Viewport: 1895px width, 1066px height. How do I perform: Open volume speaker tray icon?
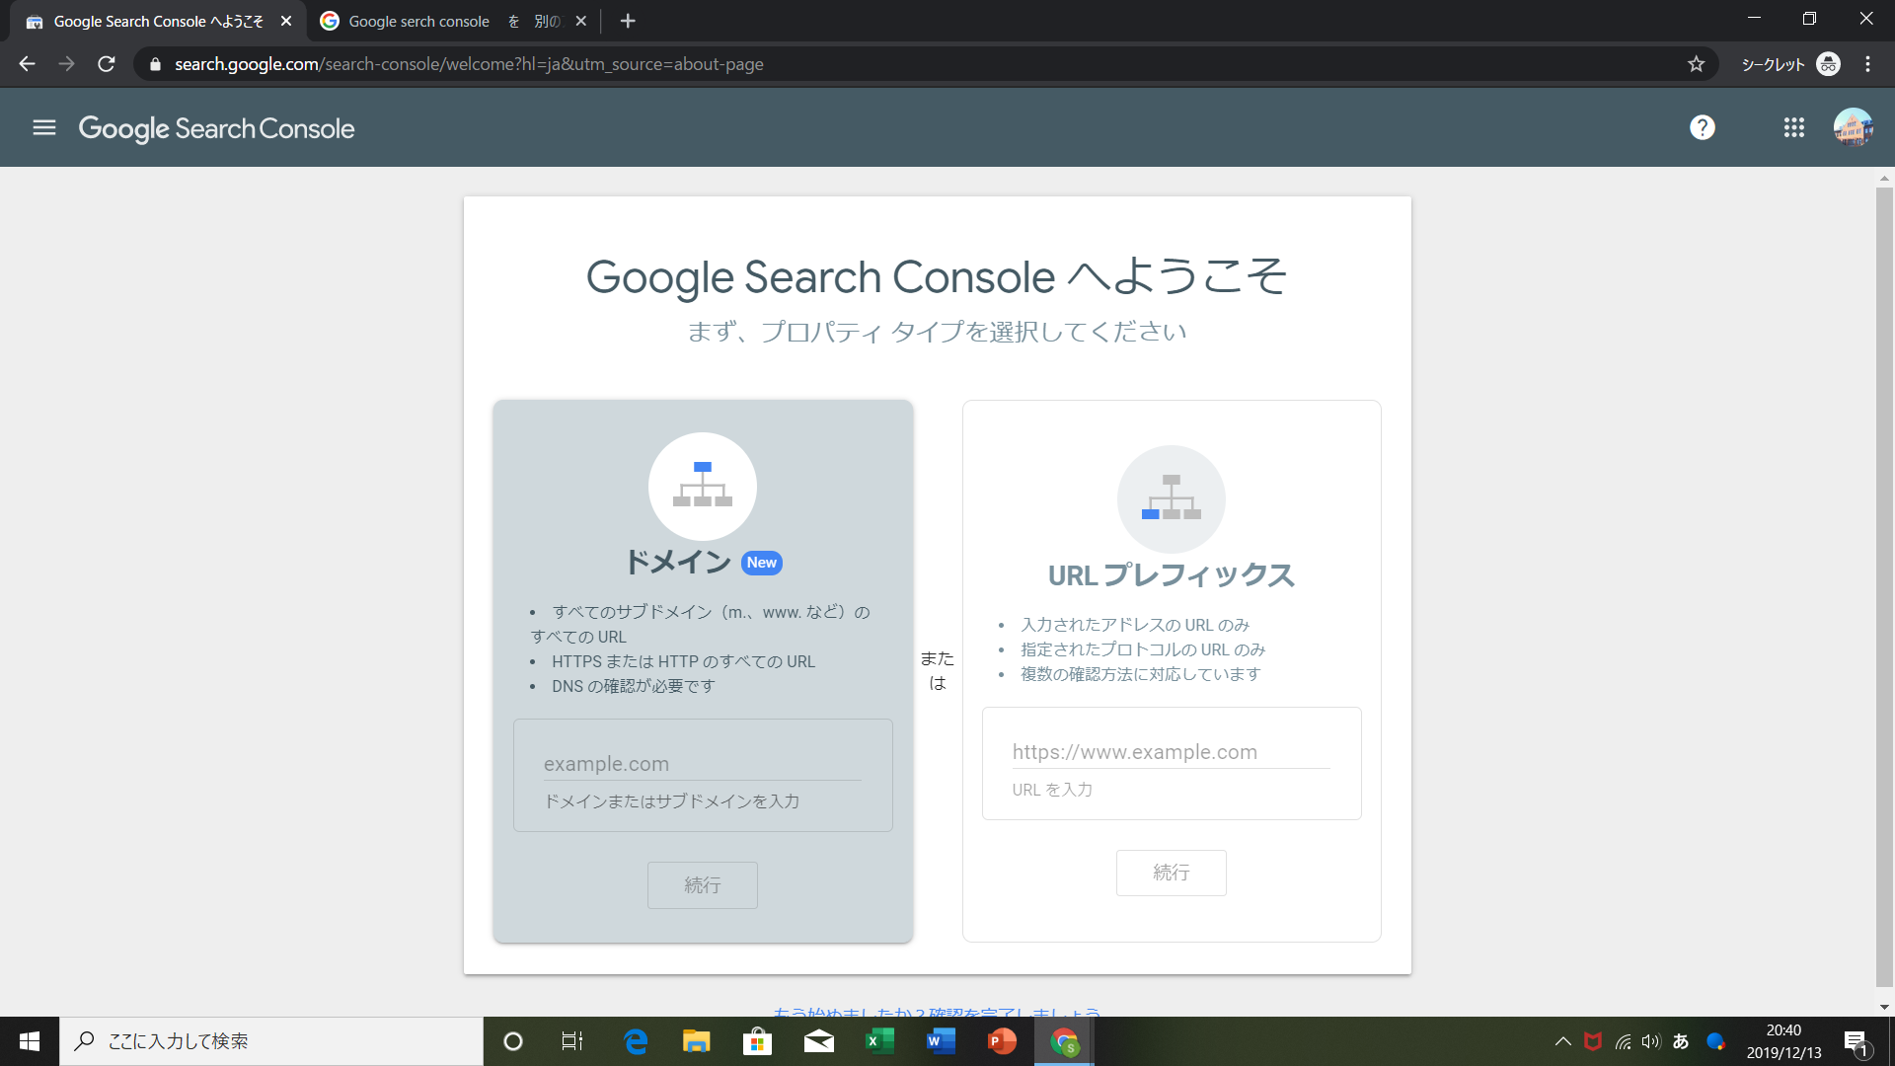(x=1651, y=1041)
